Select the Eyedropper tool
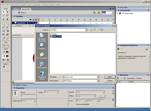 coord(4,39)
